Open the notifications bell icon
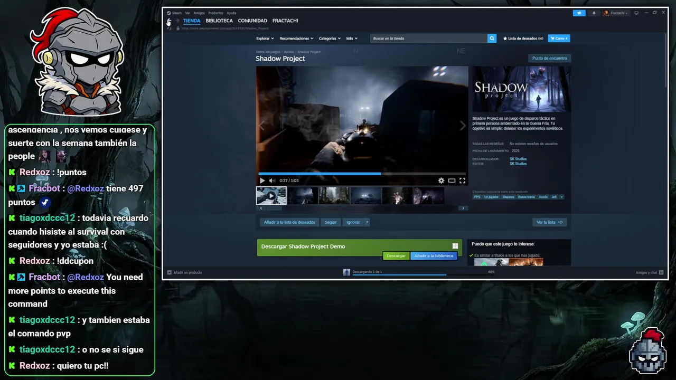Image resolution: width=676 pixels, height=380 pixels. click(x=594, y=13)
